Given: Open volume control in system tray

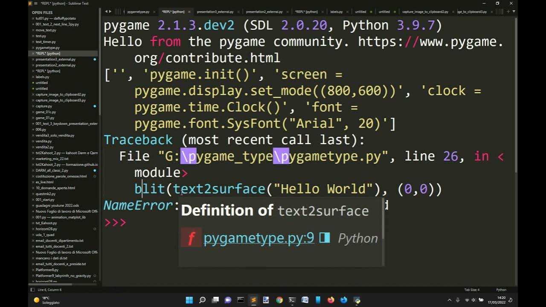Looking at the screenshot, I should pos(473,300).
